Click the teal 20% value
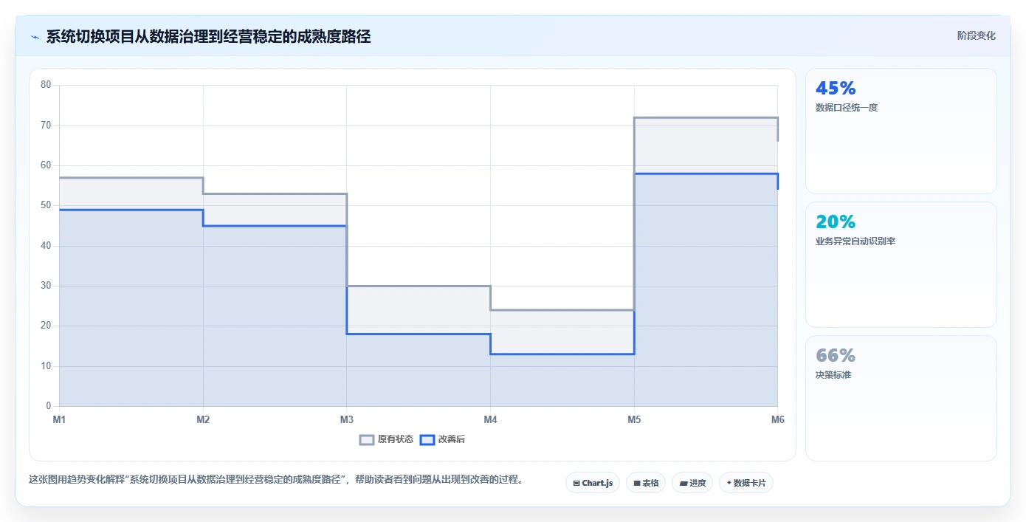The image size is (1026, 522). point(836,221)
